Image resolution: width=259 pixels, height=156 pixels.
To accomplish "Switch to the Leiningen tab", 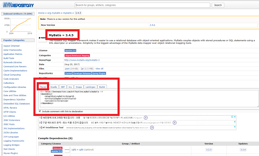I will point(90,87).
